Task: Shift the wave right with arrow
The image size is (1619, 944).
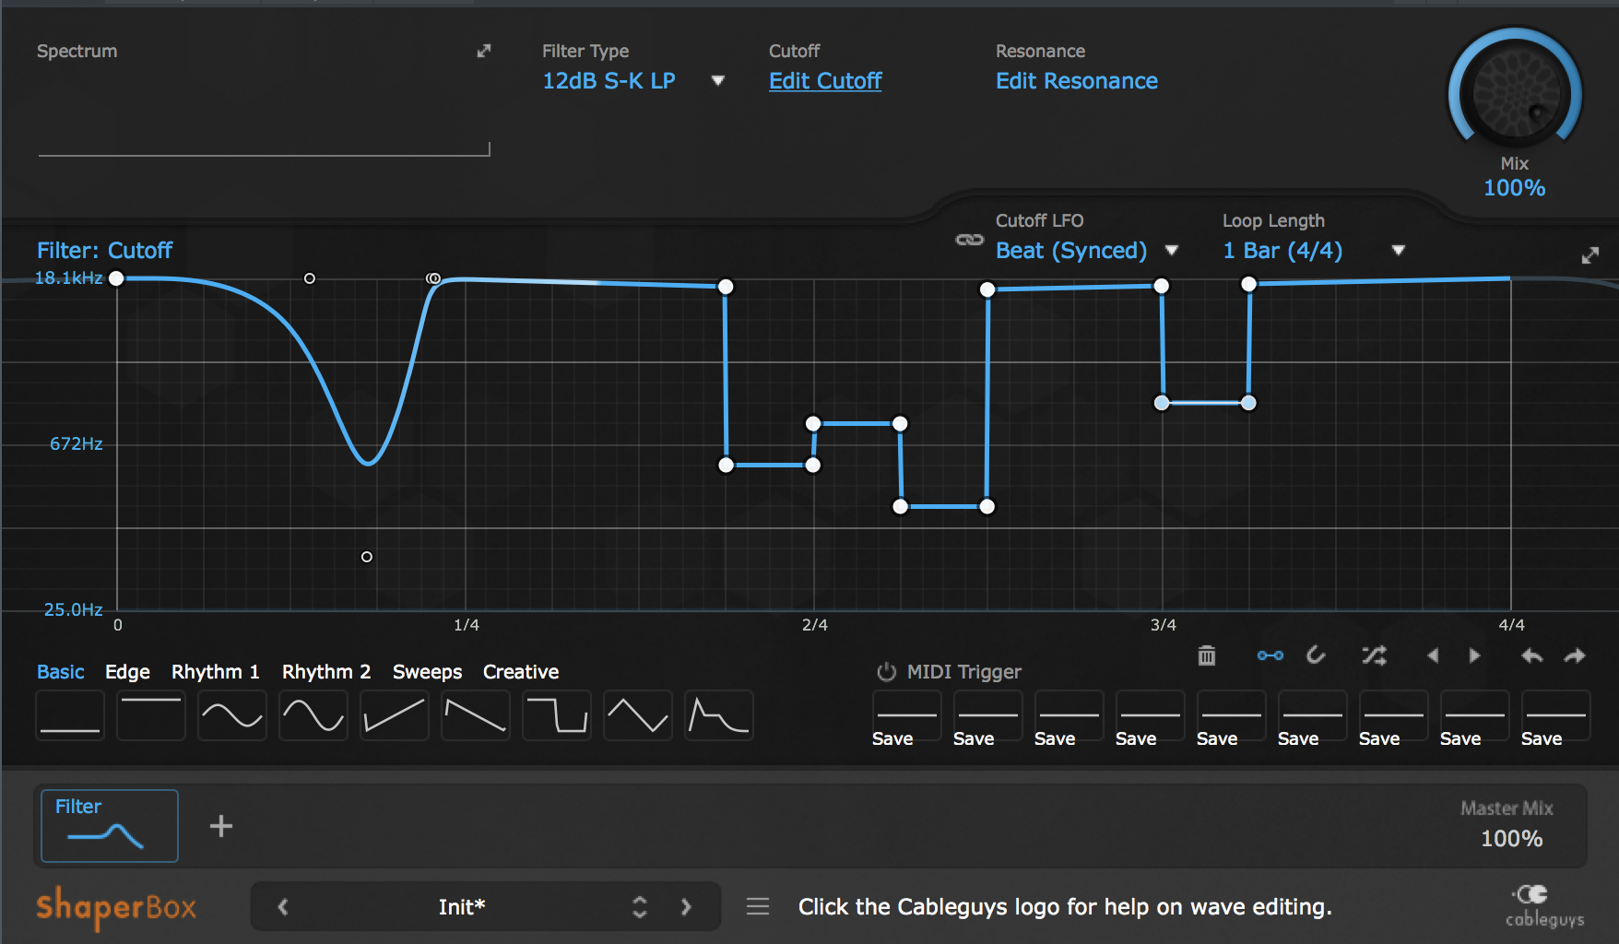Action: [x=1474, y=655]
